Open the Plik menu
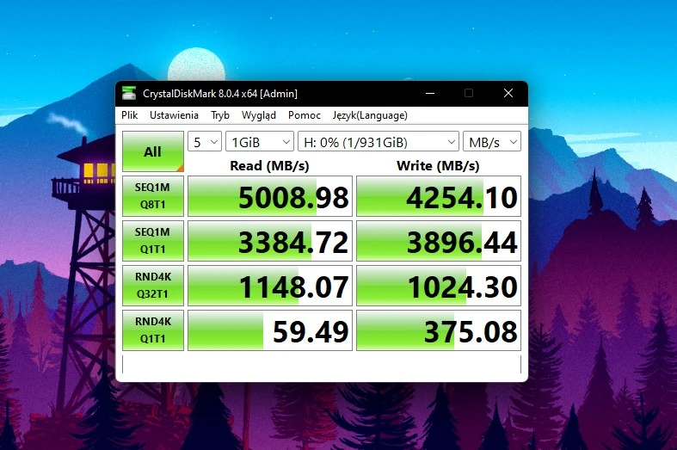Screen dimensions: 677x450 (x=130, y=115)
